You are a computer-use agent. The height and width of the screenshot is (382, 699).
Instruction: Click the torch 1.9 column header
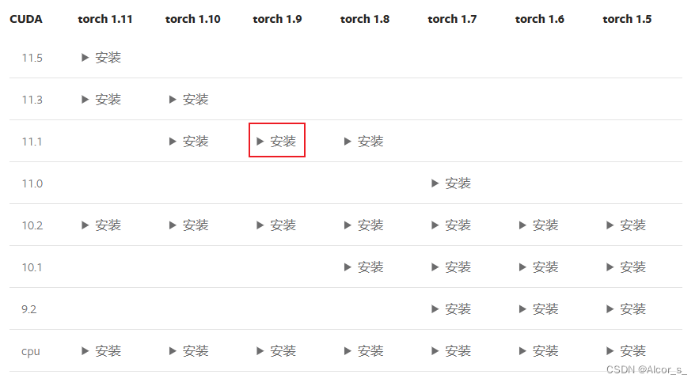click(277, 19)
